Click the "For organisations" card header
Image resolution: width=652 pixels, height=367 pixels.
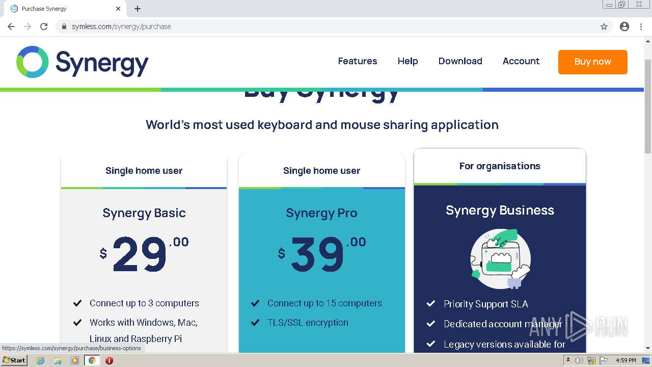tap(500, 166)
